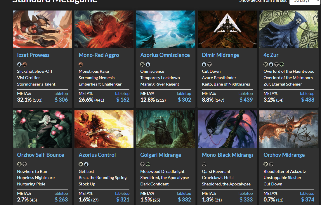Click the $ 333 Mono-Black Midrange price
The image size is (321, 205).
tap(246, 199)
